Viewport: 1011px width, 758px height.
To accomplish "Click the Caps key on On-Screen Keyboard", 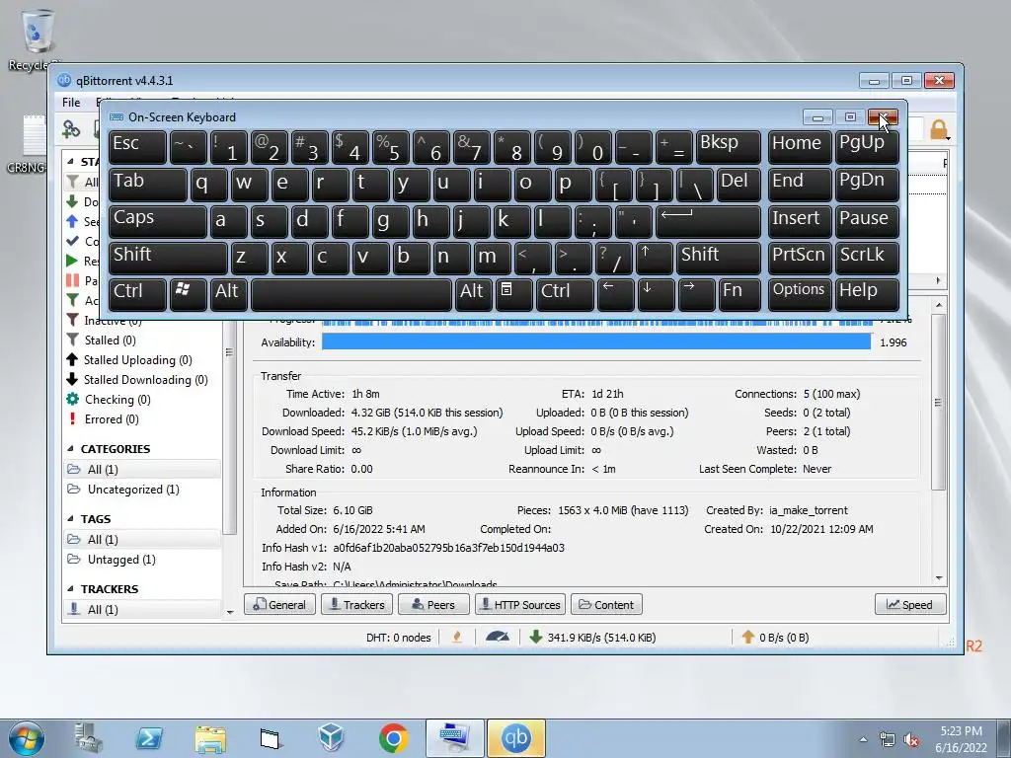I will click(x=158, y=221).
